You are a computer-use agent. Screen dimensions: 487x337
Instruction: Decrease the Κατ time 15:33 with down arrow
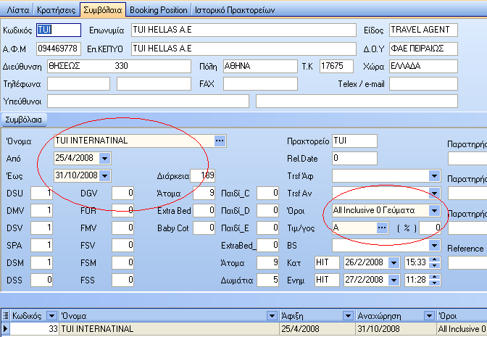click(x=435, y=265)
